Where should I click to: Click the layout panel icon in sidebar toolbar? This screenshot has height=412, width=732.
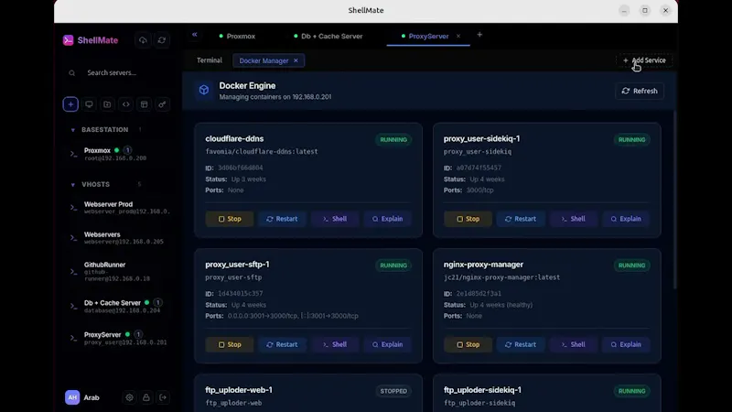144,104
